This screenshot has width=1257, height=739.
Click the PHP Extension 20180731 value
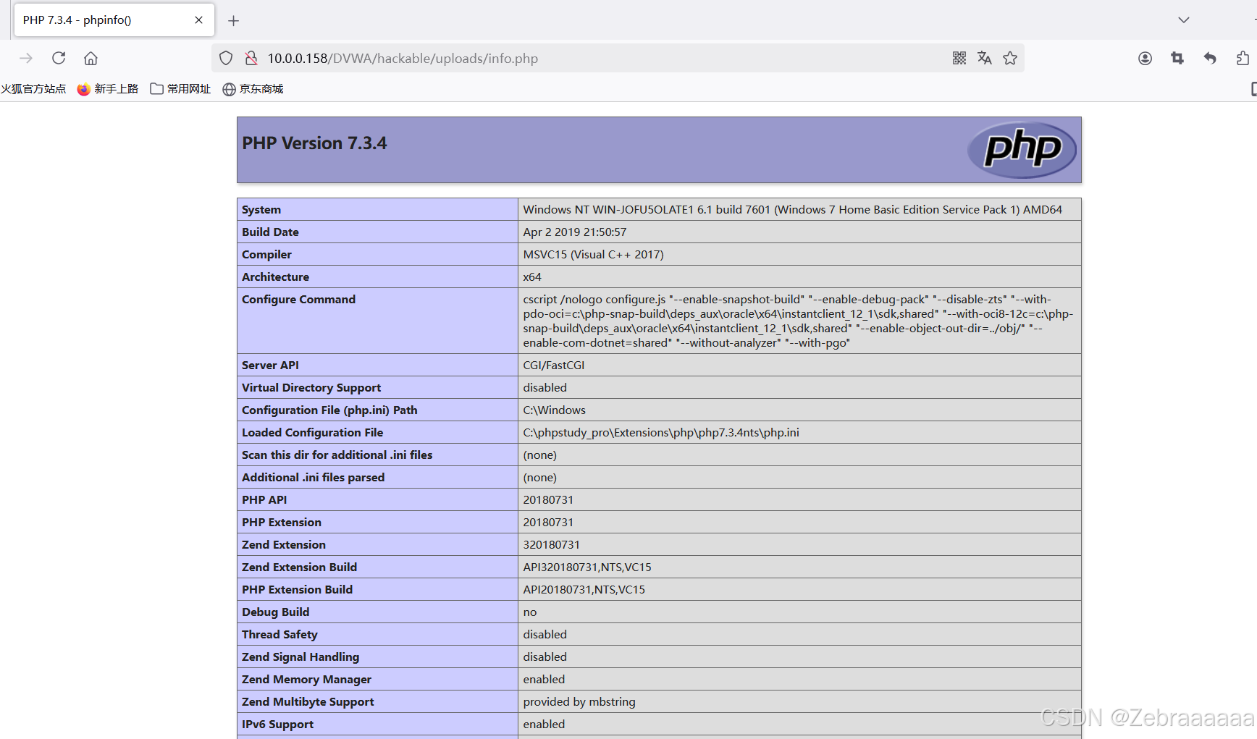548,523
